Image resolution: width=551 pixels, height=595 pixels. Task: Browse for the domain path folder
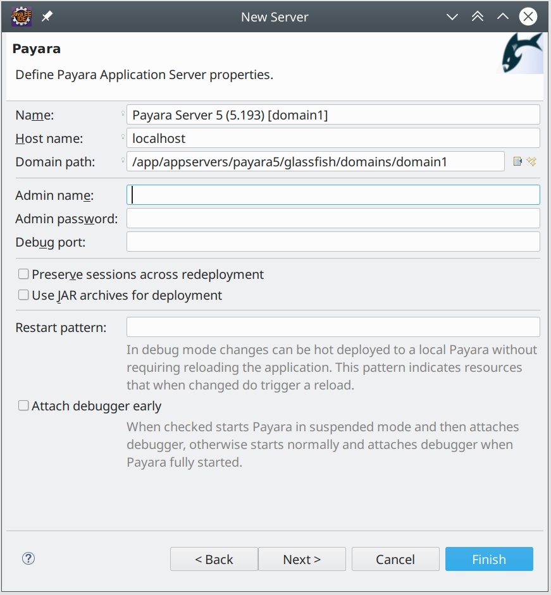click(x=517, y=162)
